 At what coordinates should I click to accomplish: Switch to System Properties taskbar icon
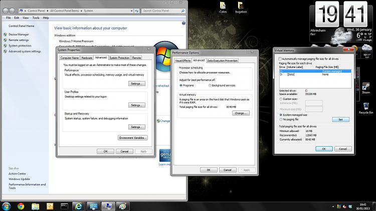pyautogui.click(x=108, y=206)
